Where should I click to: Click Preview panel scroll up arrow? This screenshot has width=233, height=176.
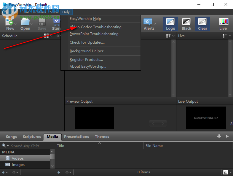(173, 42)
